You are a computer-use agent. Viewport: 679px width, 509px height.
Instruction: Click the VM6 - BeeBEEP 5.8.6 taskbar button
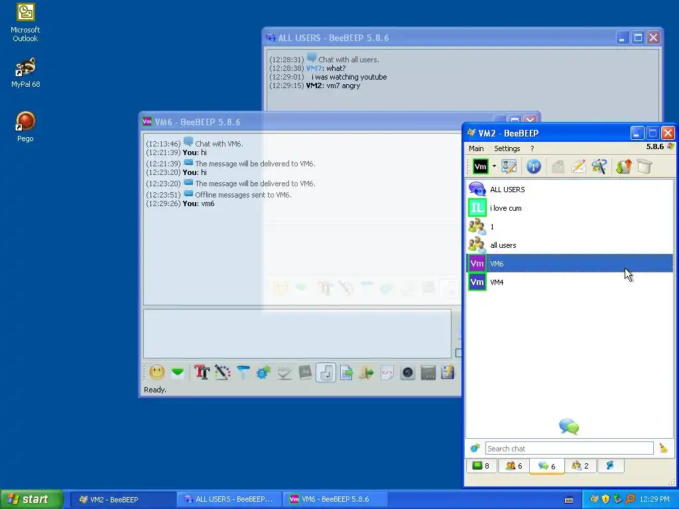[x=335, y=500]
